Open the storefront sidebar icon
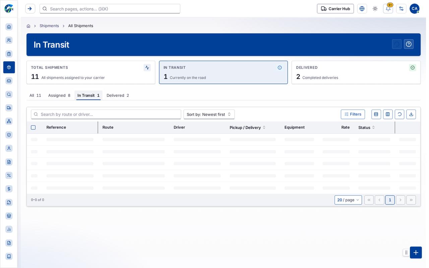Image resolution: width=429 pixels, height=268 pixels. click(9, 216)
